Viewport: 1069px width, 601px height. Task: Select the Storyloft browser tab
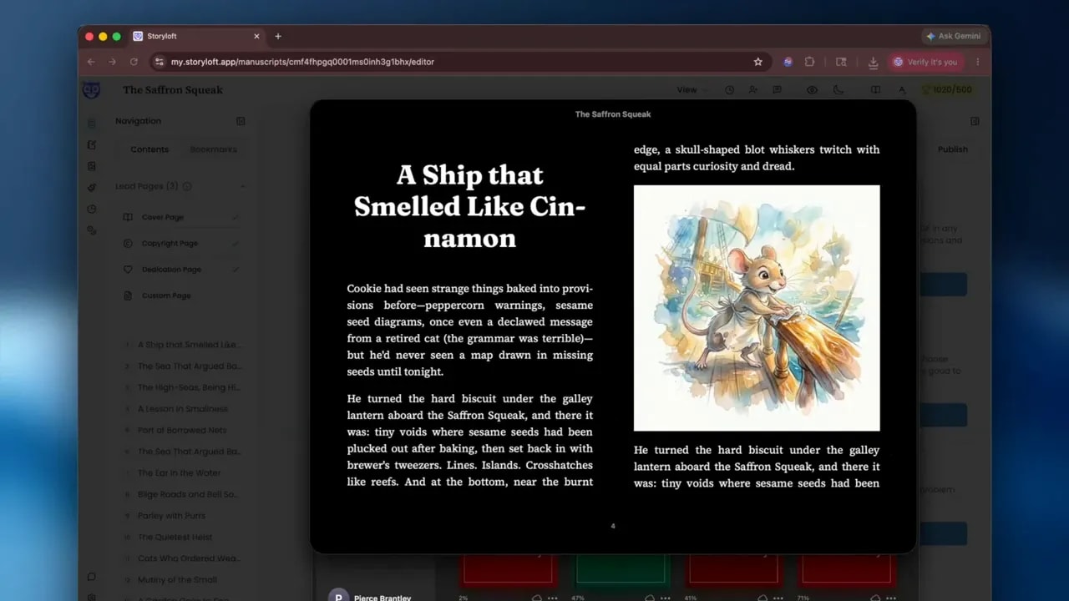tap(197, 36)
